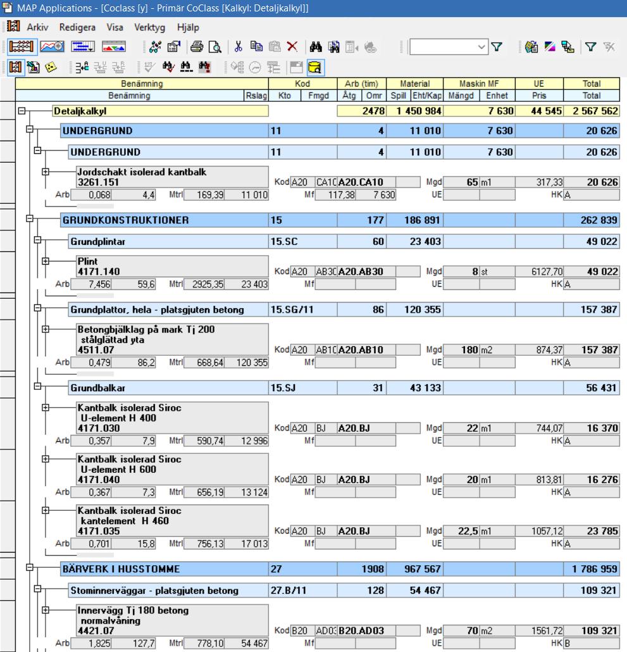Click the find-and-replace binoculars with pages icon

333,47
